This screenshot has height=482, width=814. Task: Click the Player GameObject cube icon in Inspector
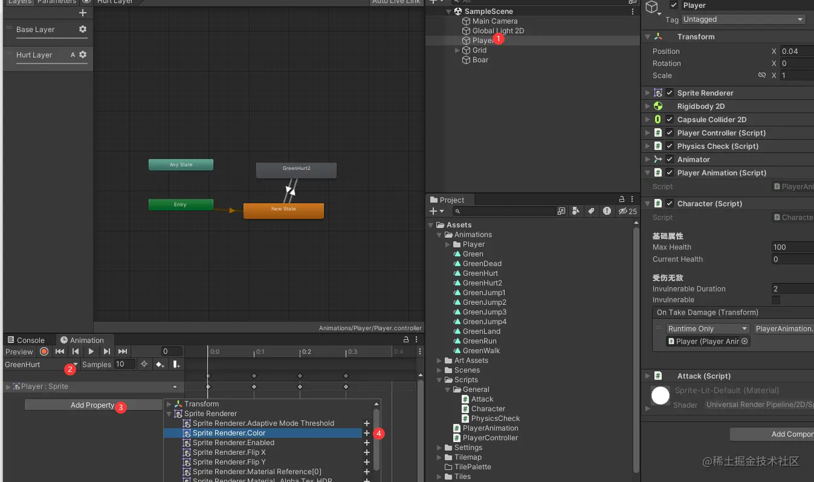click(651, 7)
